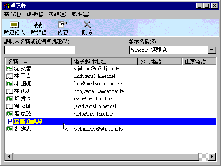This screenshot has width=221, height=166.
Task: Select the 徐 嘉隆 contact row
Action: [x=110, y=106]
